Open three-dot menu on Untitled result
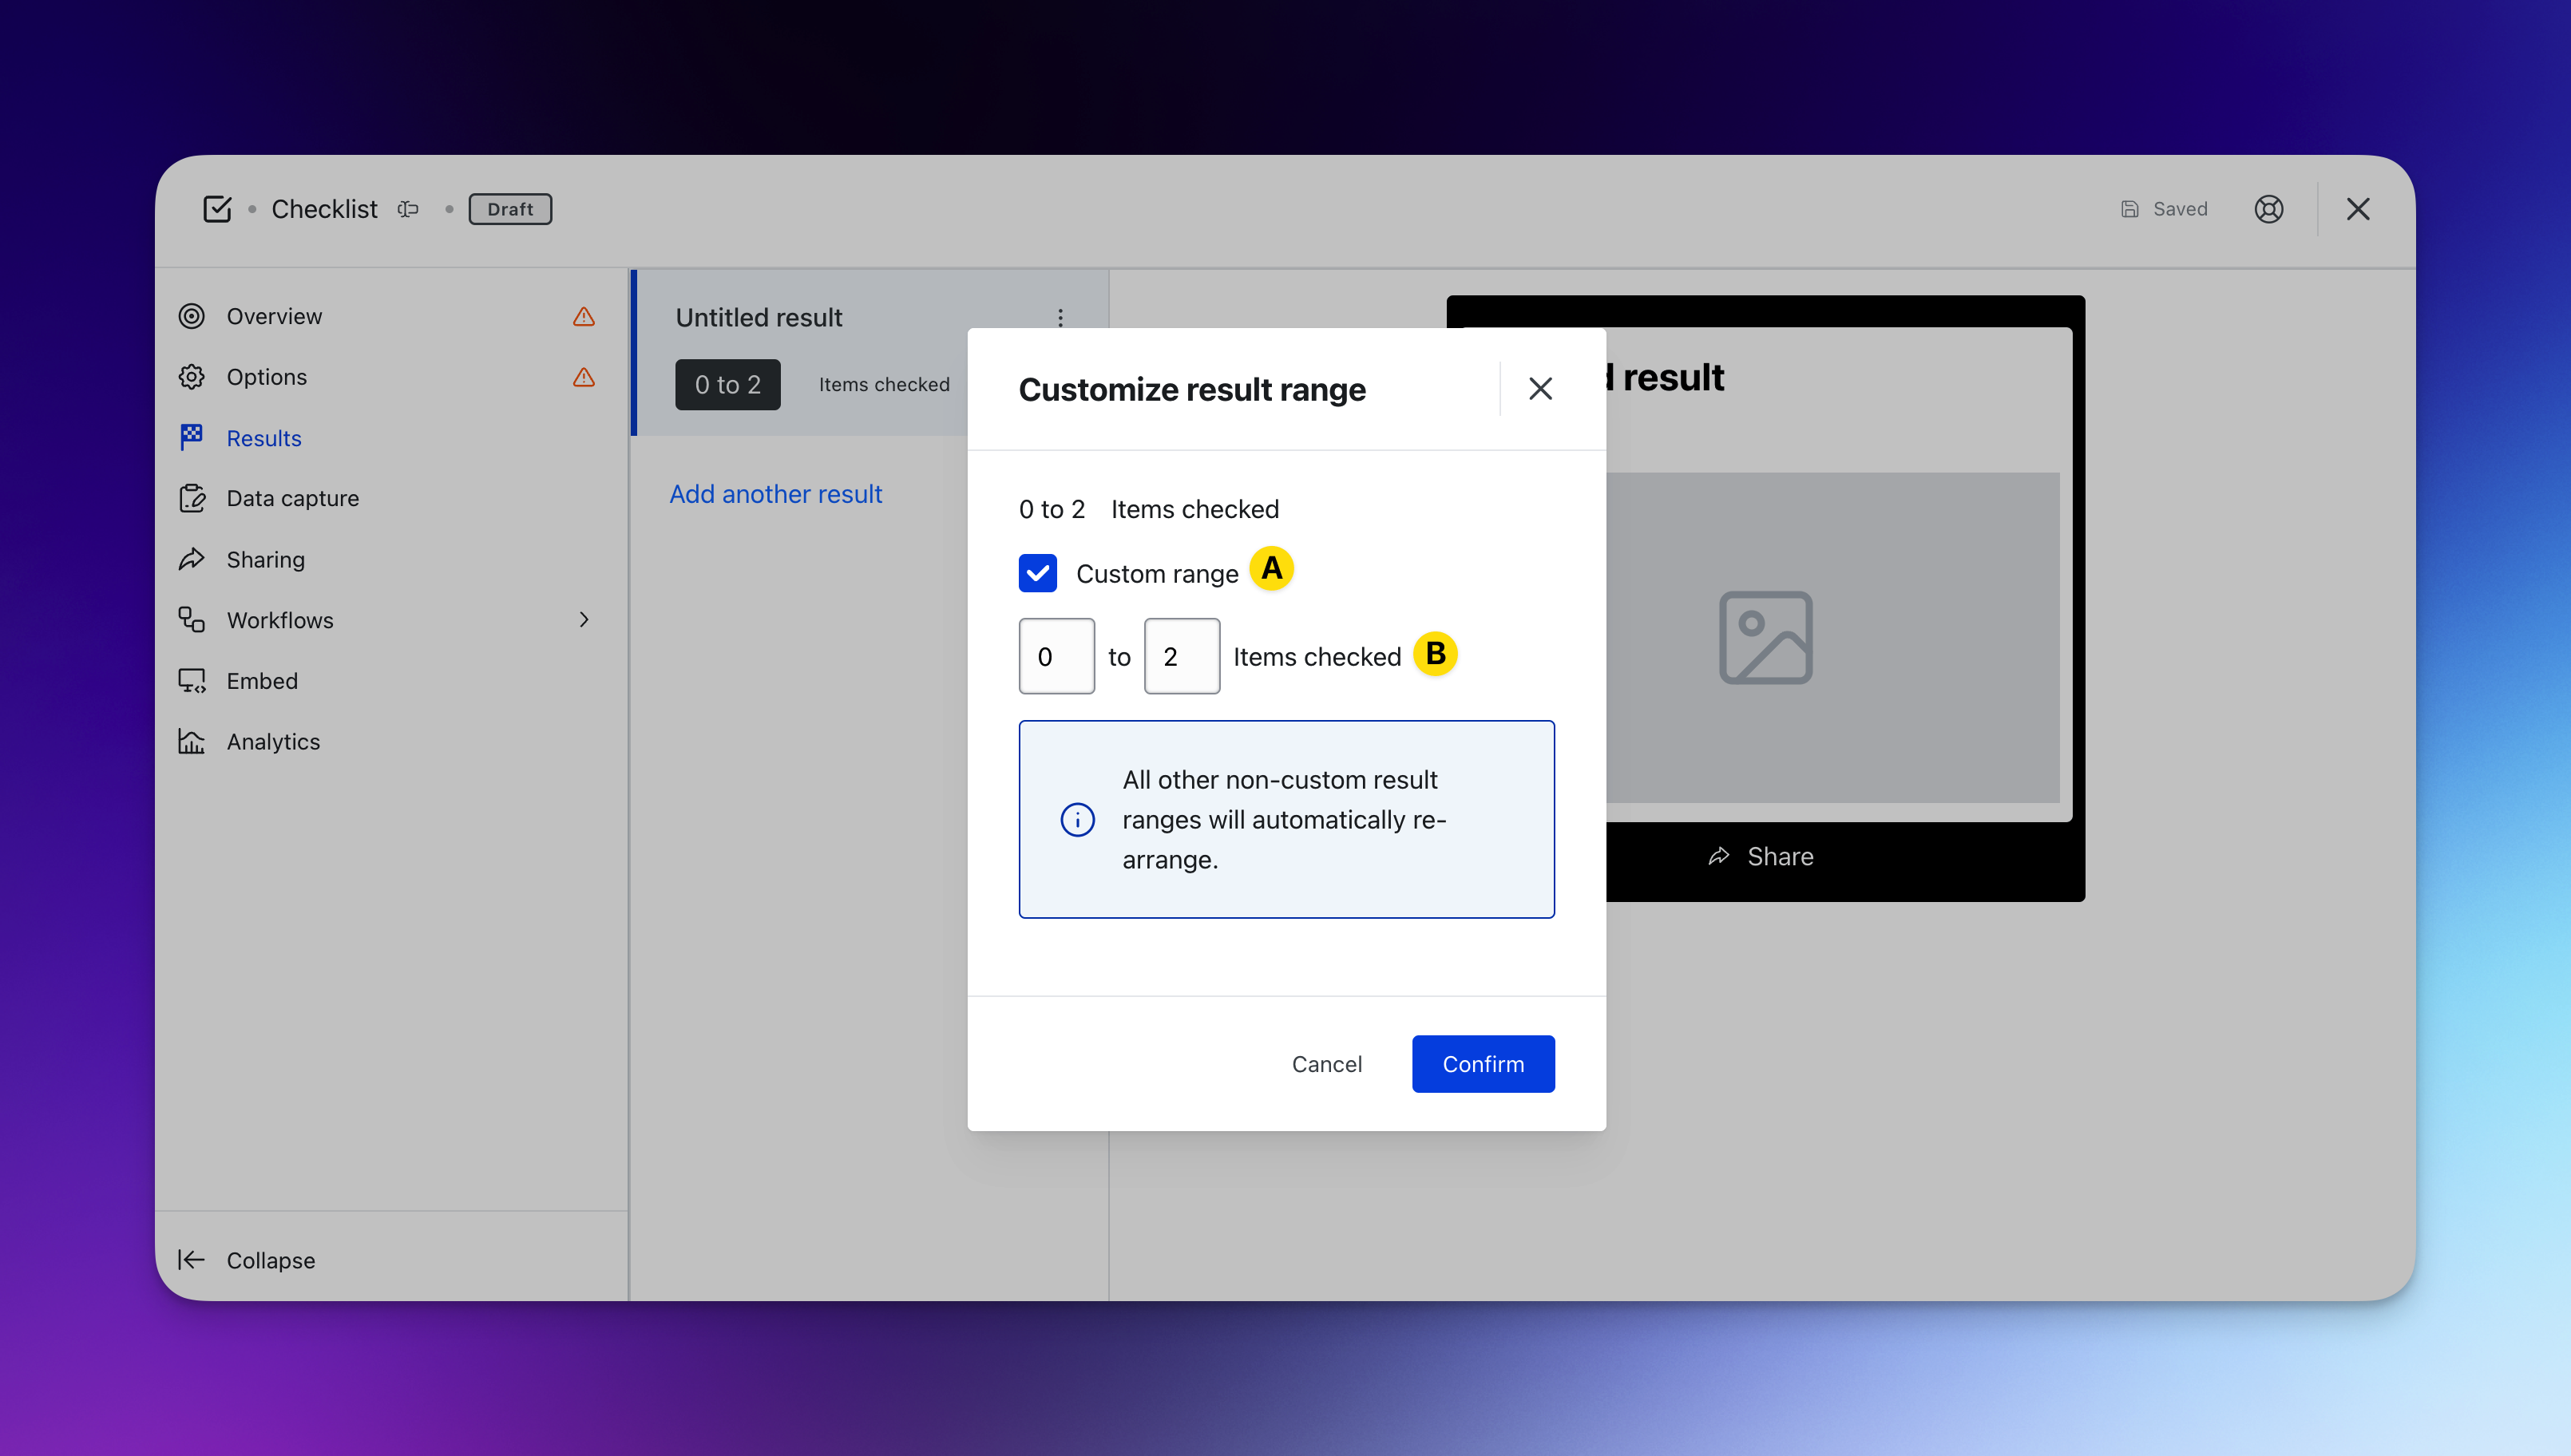 coord(1060,318)
